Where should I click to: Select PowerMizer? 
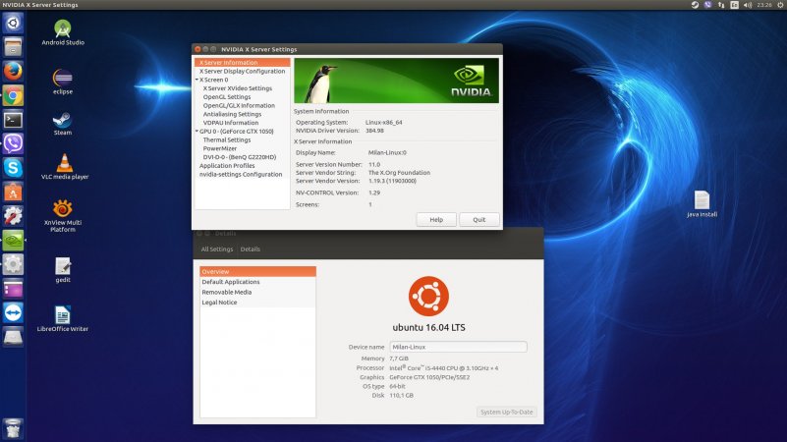click(x=220, y=148)
